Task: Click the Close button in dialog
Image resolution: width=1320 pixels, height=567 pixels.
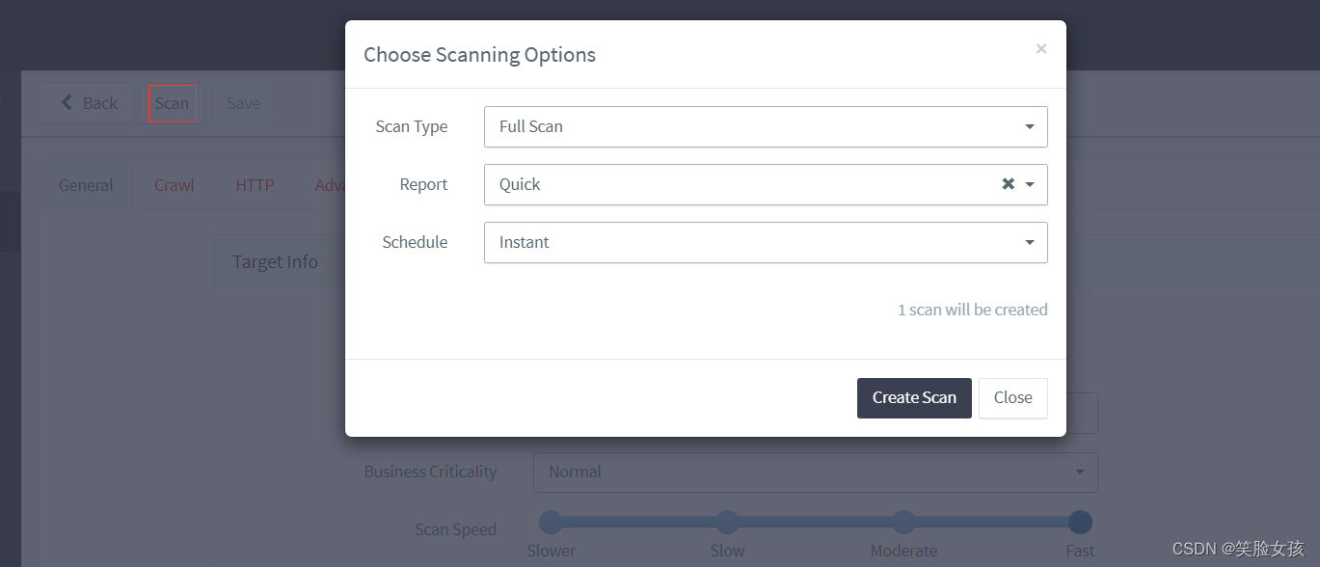Action: [x=1012, y=397]
